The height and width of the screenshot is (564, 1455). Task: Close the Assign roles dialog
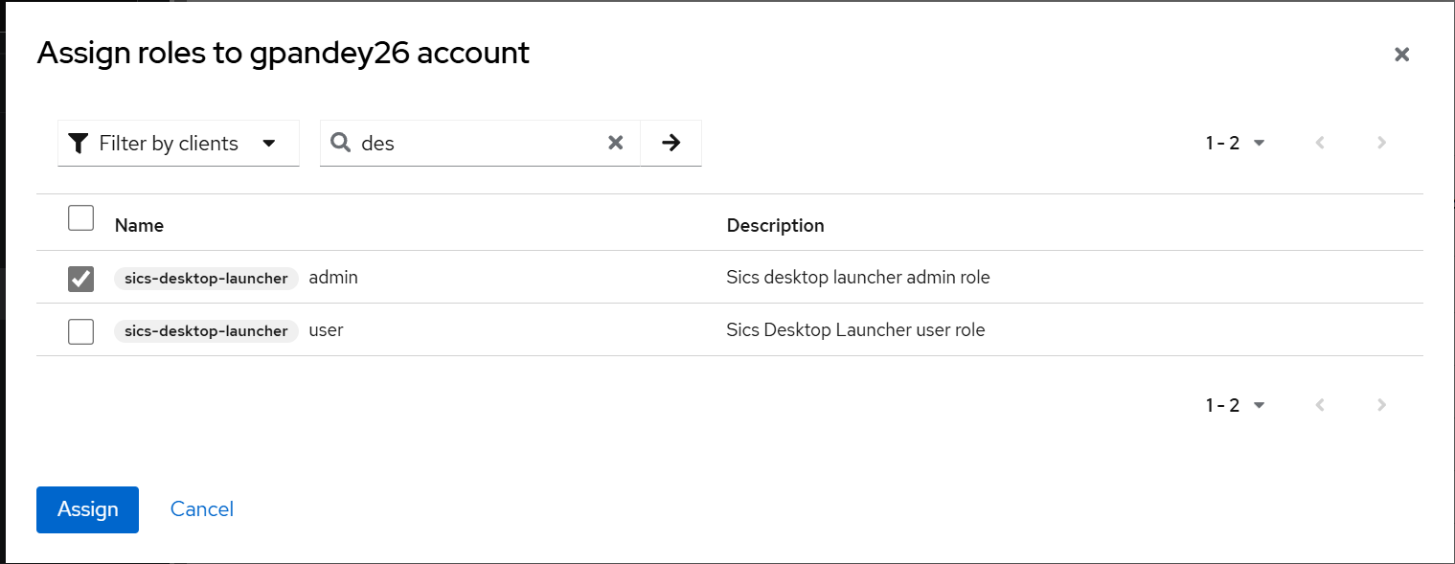[x=1401, y=55]
